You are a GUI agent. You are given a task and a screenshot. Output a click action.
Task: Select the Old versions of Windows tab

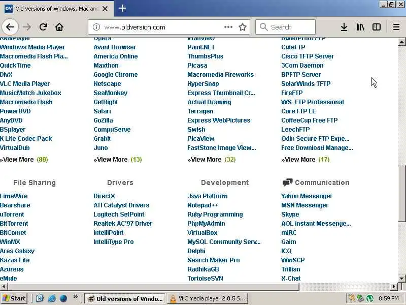coord(56,9)
